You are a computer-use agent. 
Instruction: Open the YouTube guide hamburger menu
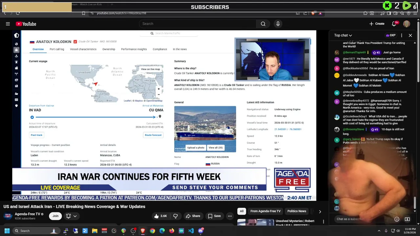[8, 24]
